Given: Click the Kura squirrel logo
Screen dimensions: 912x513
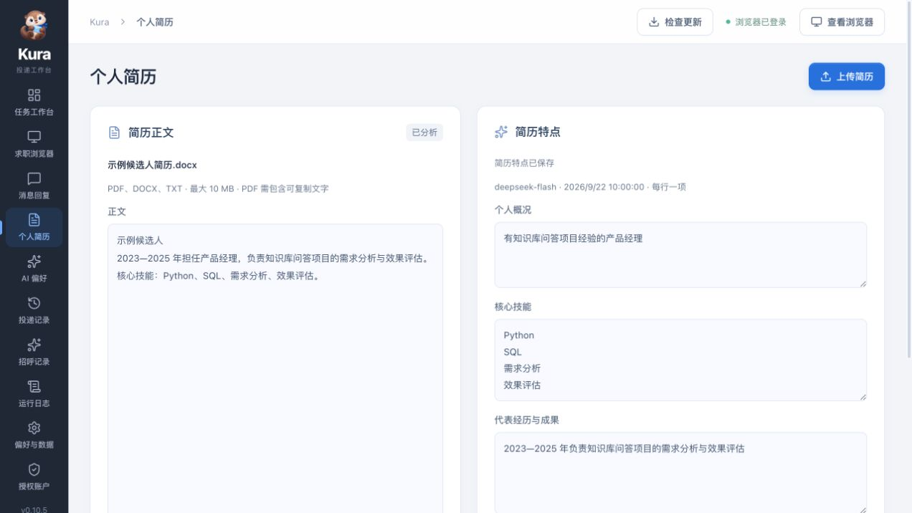Looking at the screenshot, I should point(34,25).
